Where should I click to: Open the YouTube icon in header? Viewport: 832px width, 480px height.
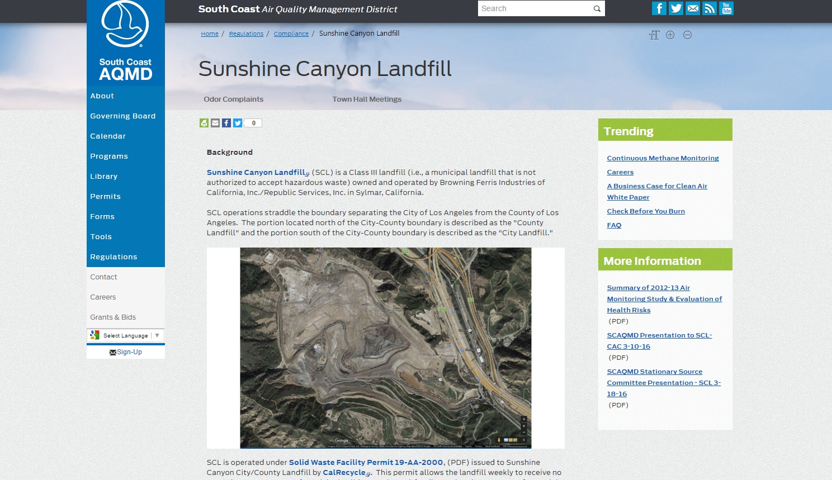[726, 8]
